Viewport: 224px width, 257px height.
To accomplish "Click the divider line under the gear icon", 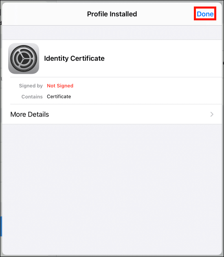I will [x=116, y=77].
